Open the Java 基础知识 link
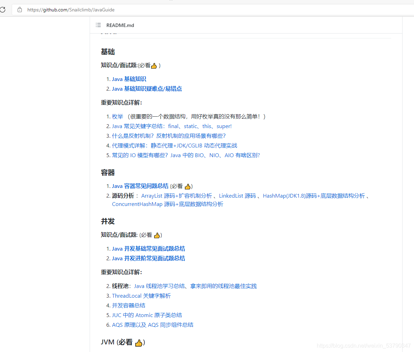This screenshot has width=414, height=352. 128,79
